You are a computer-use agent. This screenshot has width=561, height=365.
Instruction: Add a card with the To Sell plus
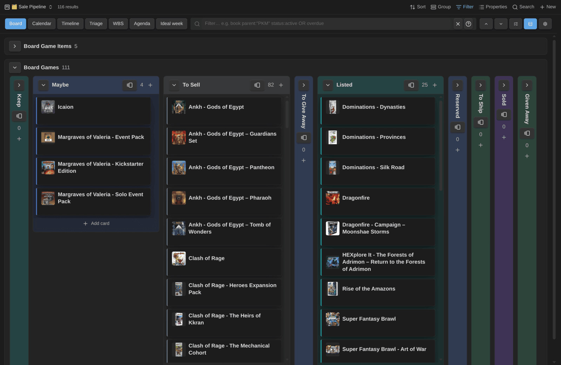[281, 85]
